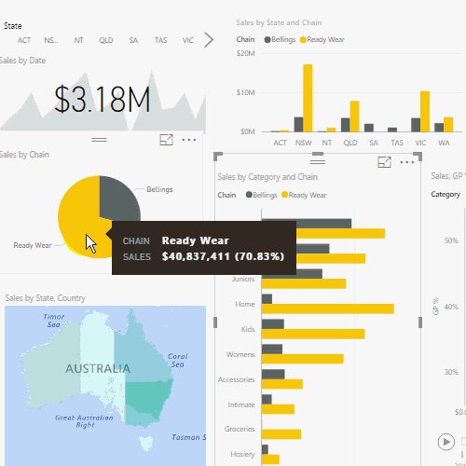
Task: Open focus mode on Sales by Date
Action: pyautogui.click(x=166, y=140)
